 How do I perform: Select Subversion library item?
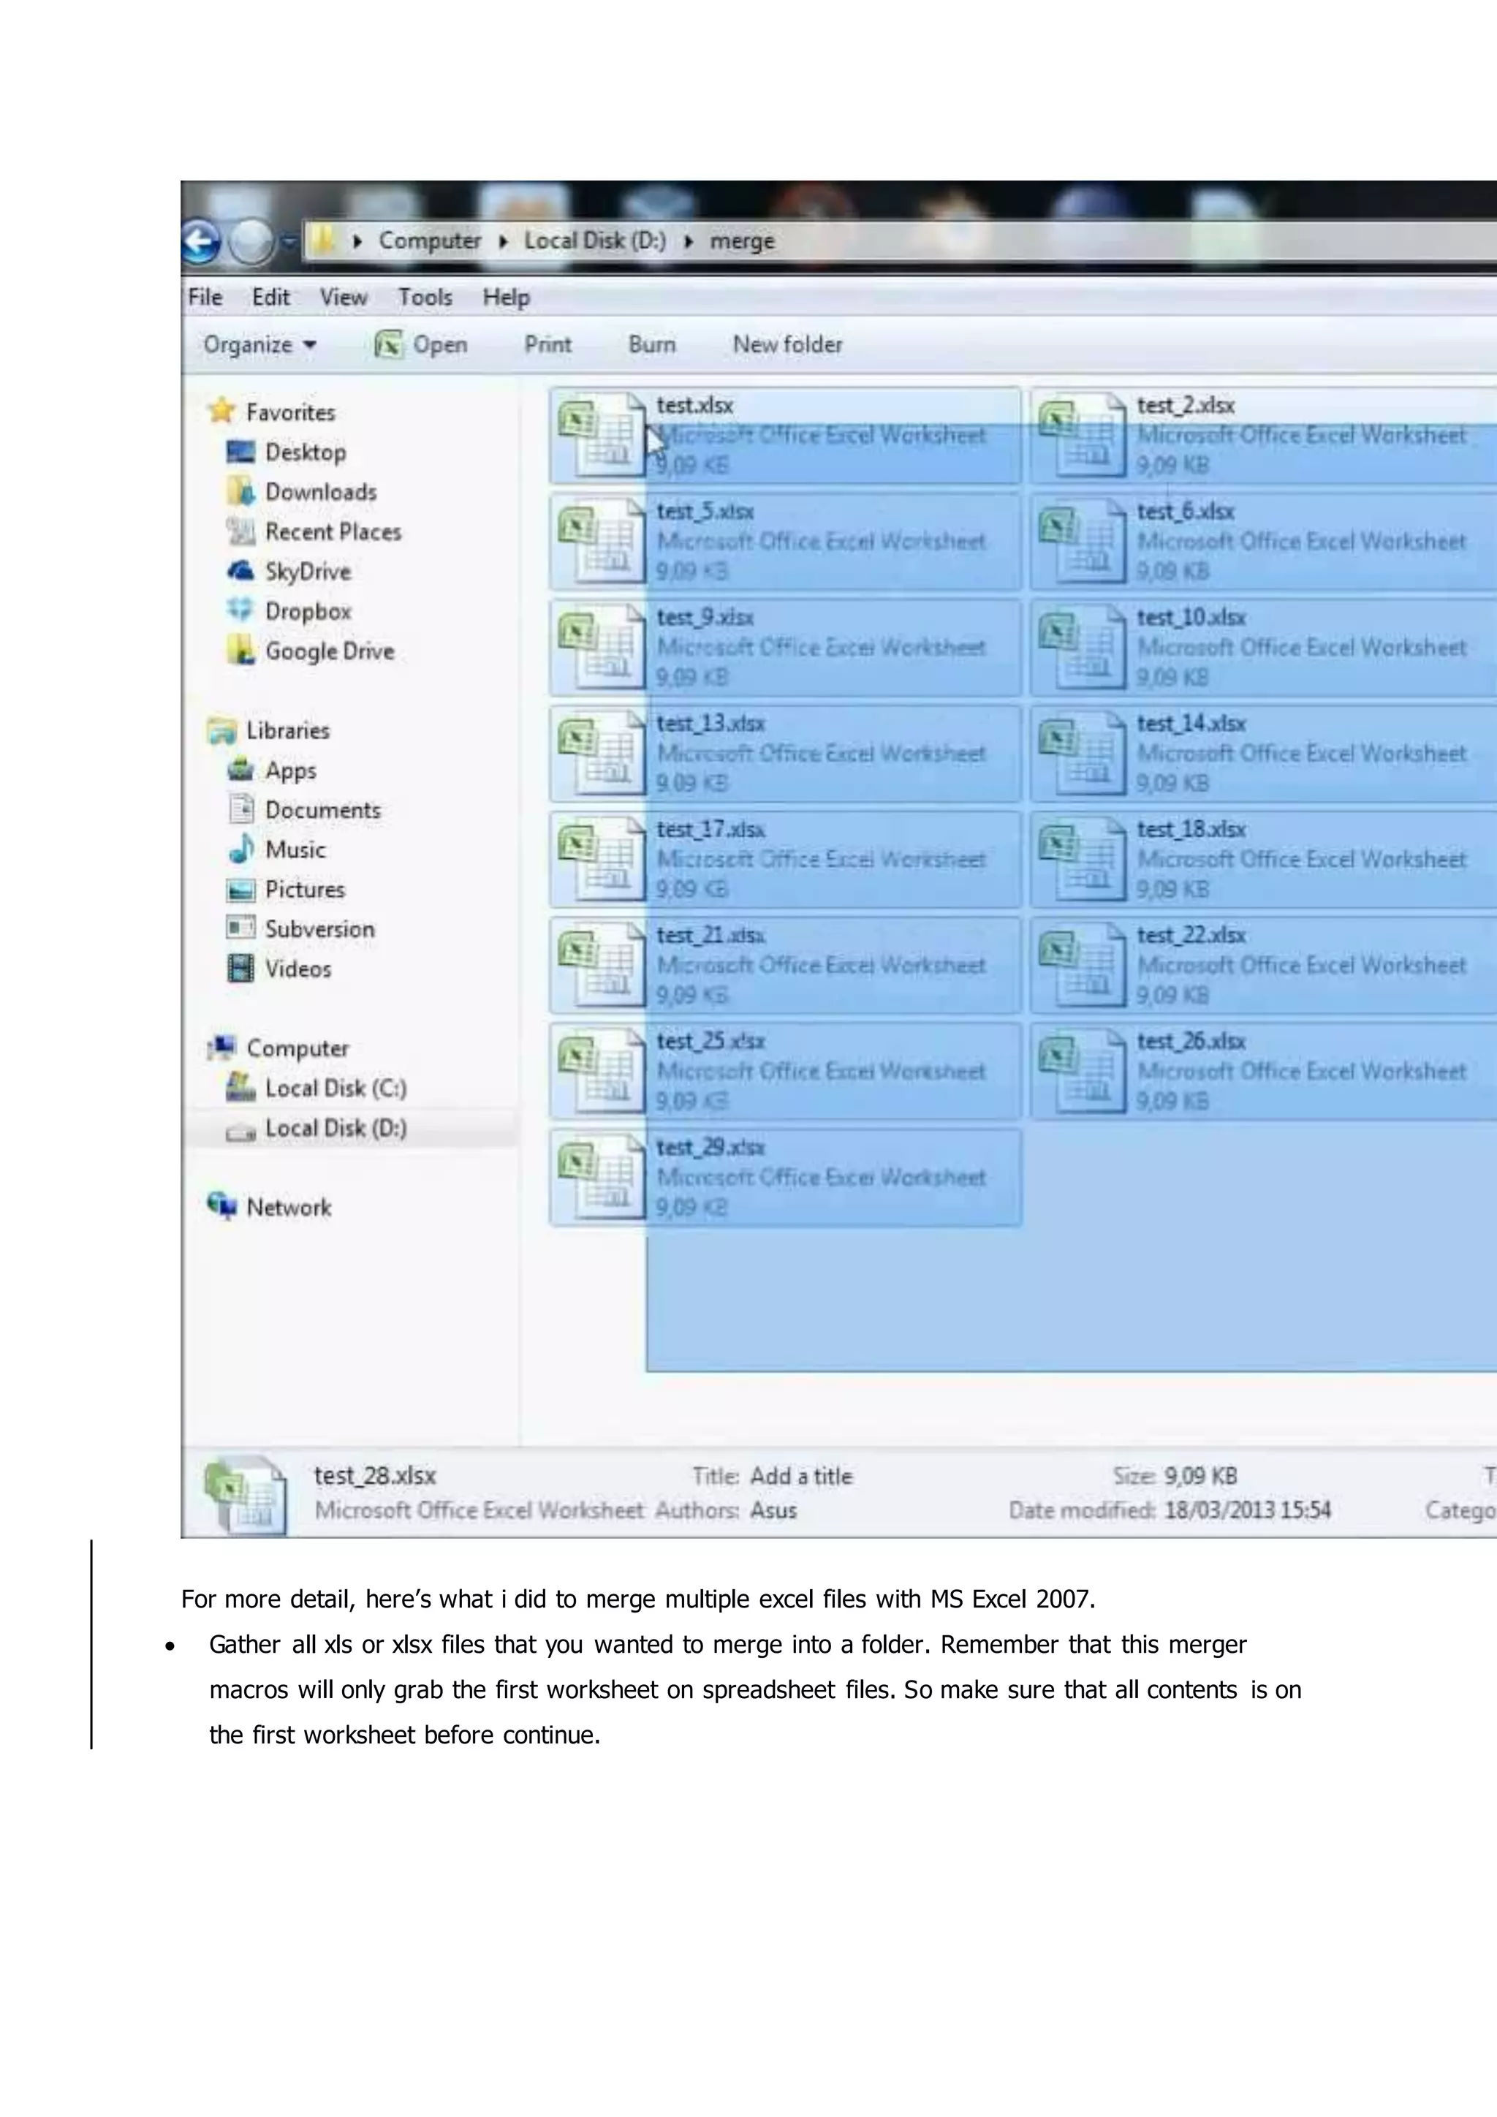319,928
